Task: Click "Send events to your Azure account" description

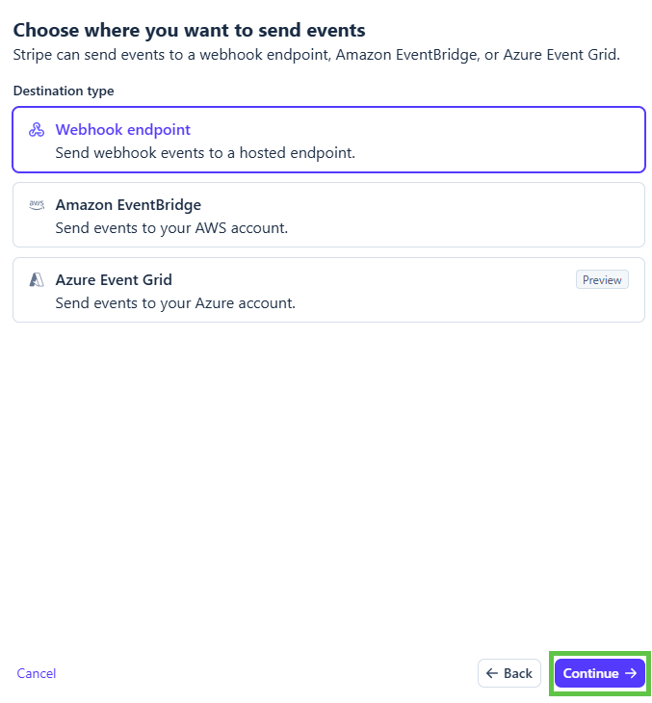Action: pos(175,303)
